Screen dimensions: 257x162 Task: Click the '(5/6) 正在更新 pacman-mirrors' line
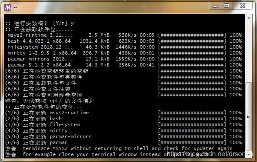point(123,136)
